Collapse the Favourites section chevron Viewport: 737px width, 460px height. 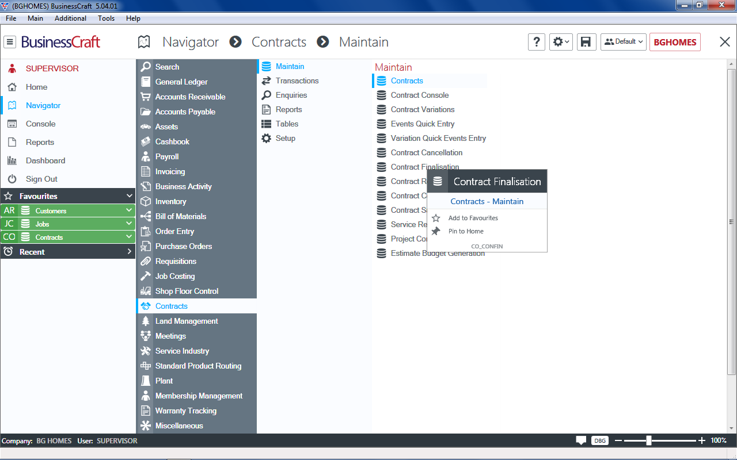pos(129,196)
